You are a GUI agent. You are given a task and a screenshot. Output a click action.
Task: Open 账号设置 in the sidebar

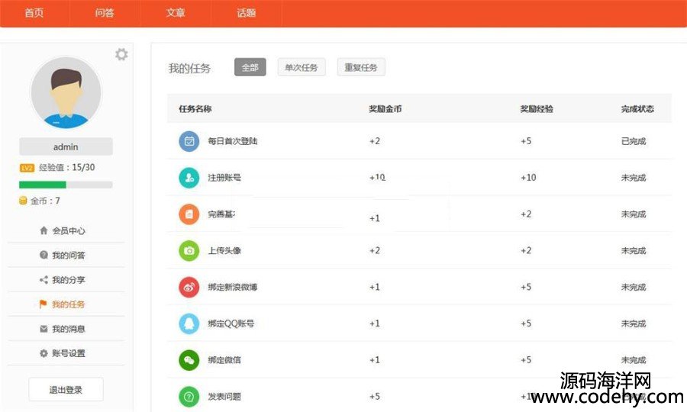pos(69,353)
